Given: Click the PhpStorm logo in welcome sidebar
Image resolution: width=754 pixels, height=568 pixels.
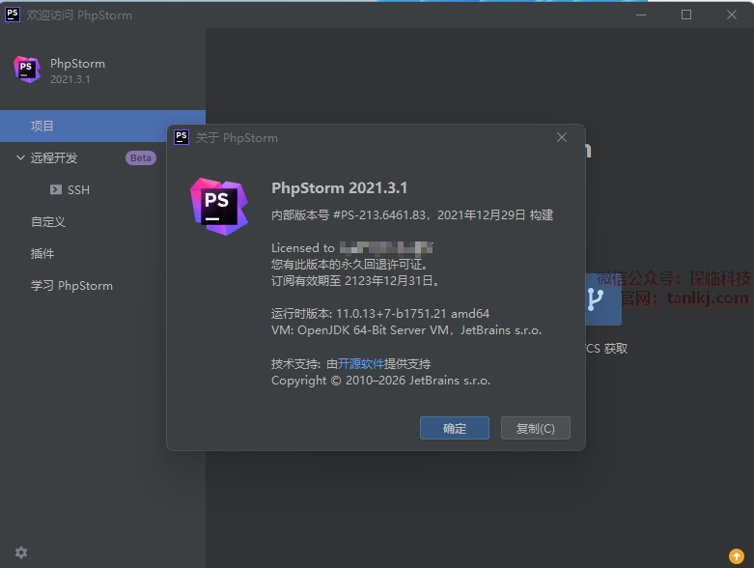Looking at the screenshot, I should [x=27, y=70].
